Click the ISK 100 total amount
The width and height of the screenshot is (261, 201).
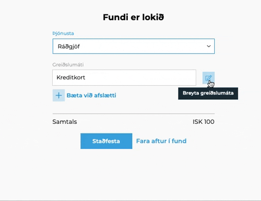click(203, 122)
